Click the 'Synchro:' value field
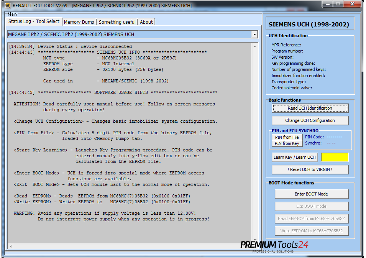This screenshot has height=258, width=366. 331,143
